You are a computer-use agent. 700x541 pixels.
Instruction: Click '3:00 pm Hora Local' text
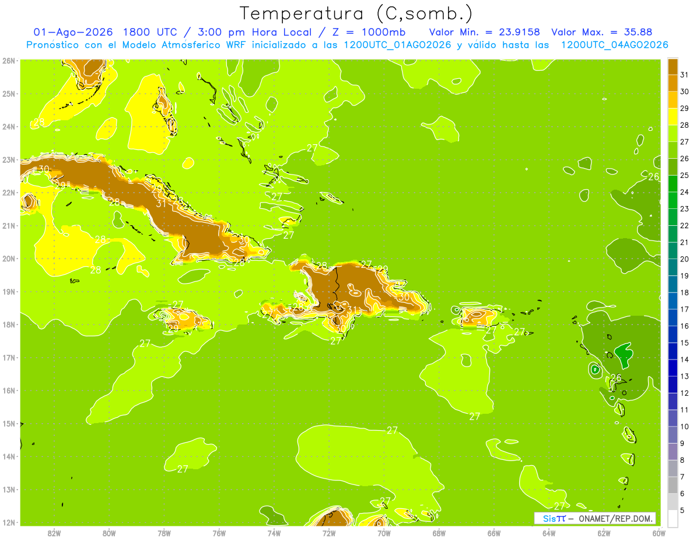click(253, 32)
